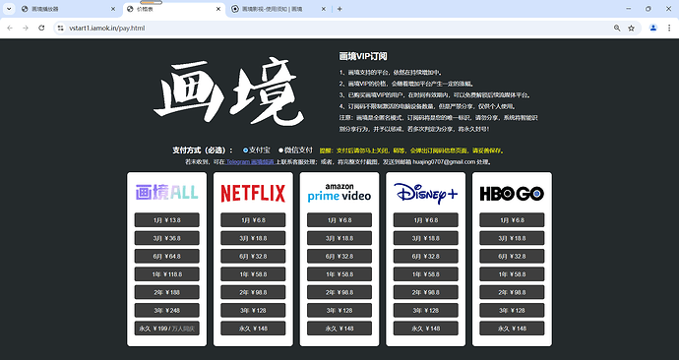
Task: Order HBO GO 1月 ¥6.8 plan
Action: tap(512, 220)
